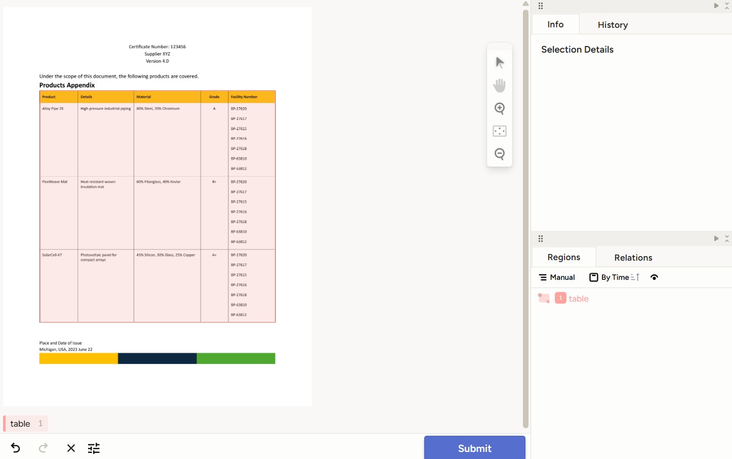This screenshot has width=732, height=459.
Task: Toggle visibility of all regions eye icon
Action: pos(654,277)
